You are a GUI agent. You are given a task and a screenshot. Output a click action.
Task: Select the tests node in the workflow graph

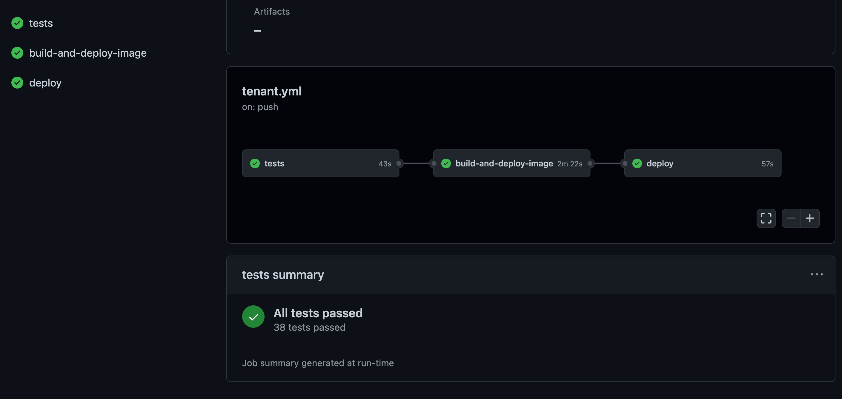320,163
